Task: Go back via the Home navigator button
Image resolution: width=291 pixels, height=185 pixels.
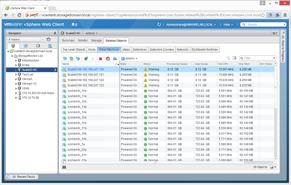Action: point(24,39)
